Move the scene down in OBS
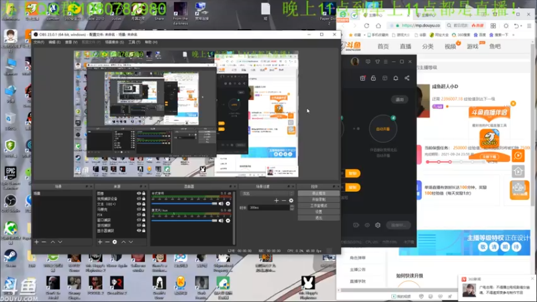The width and height of the screenshot is (537, 302). [x=60, y=242]
